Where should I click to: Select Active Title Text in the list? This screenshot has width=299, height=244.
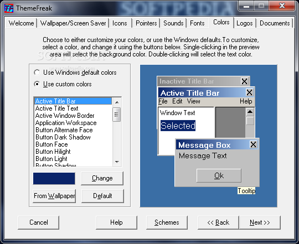coord(73,108)
